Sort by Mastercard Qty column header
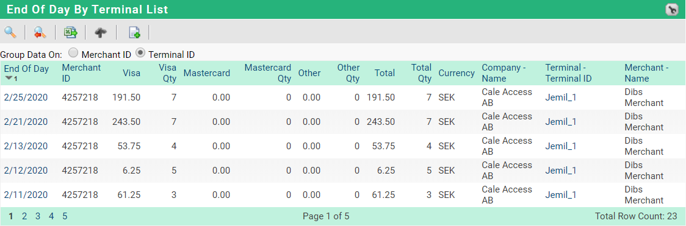 click(268, 73)
